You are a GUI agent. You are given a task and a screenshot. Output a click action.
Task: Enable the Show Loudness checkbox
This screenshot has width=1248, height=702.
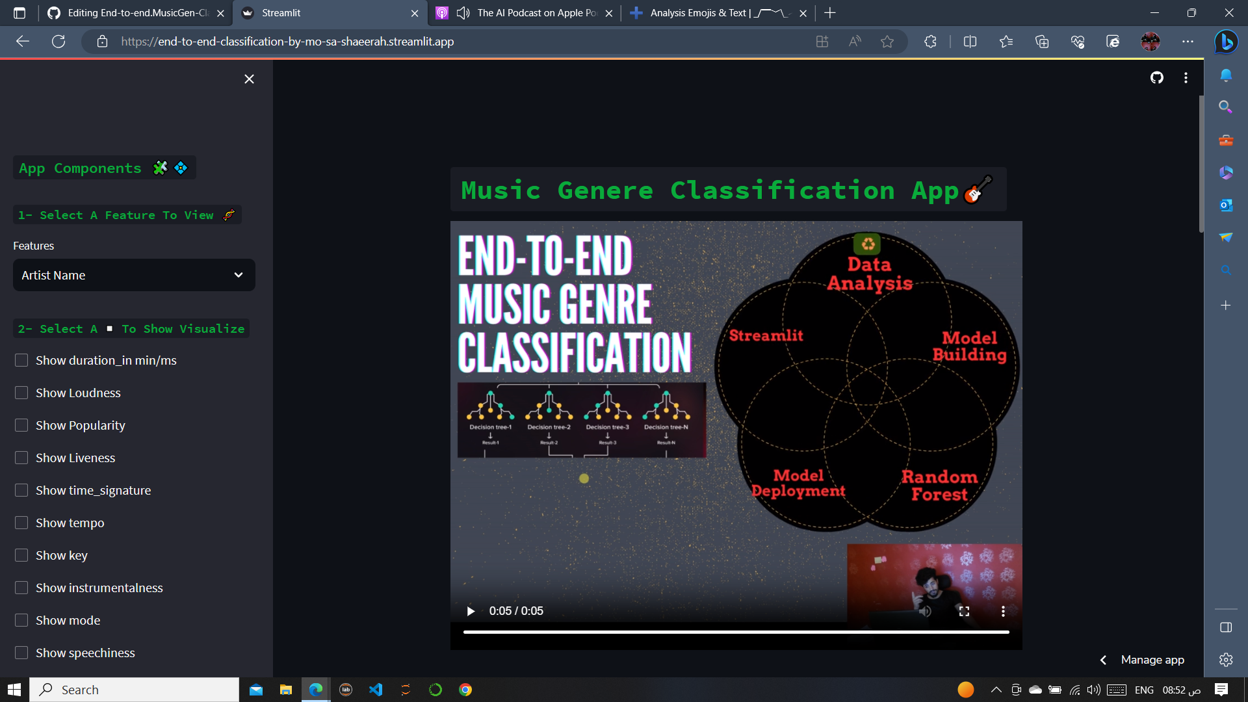pyautogui.click(x=21, y=393)
